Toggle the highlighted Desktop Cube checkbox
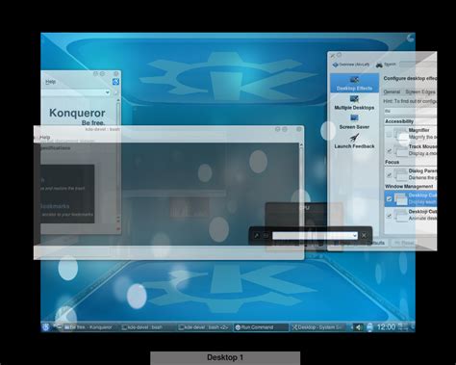Screen dimensions: 456x365 [389, 199]
